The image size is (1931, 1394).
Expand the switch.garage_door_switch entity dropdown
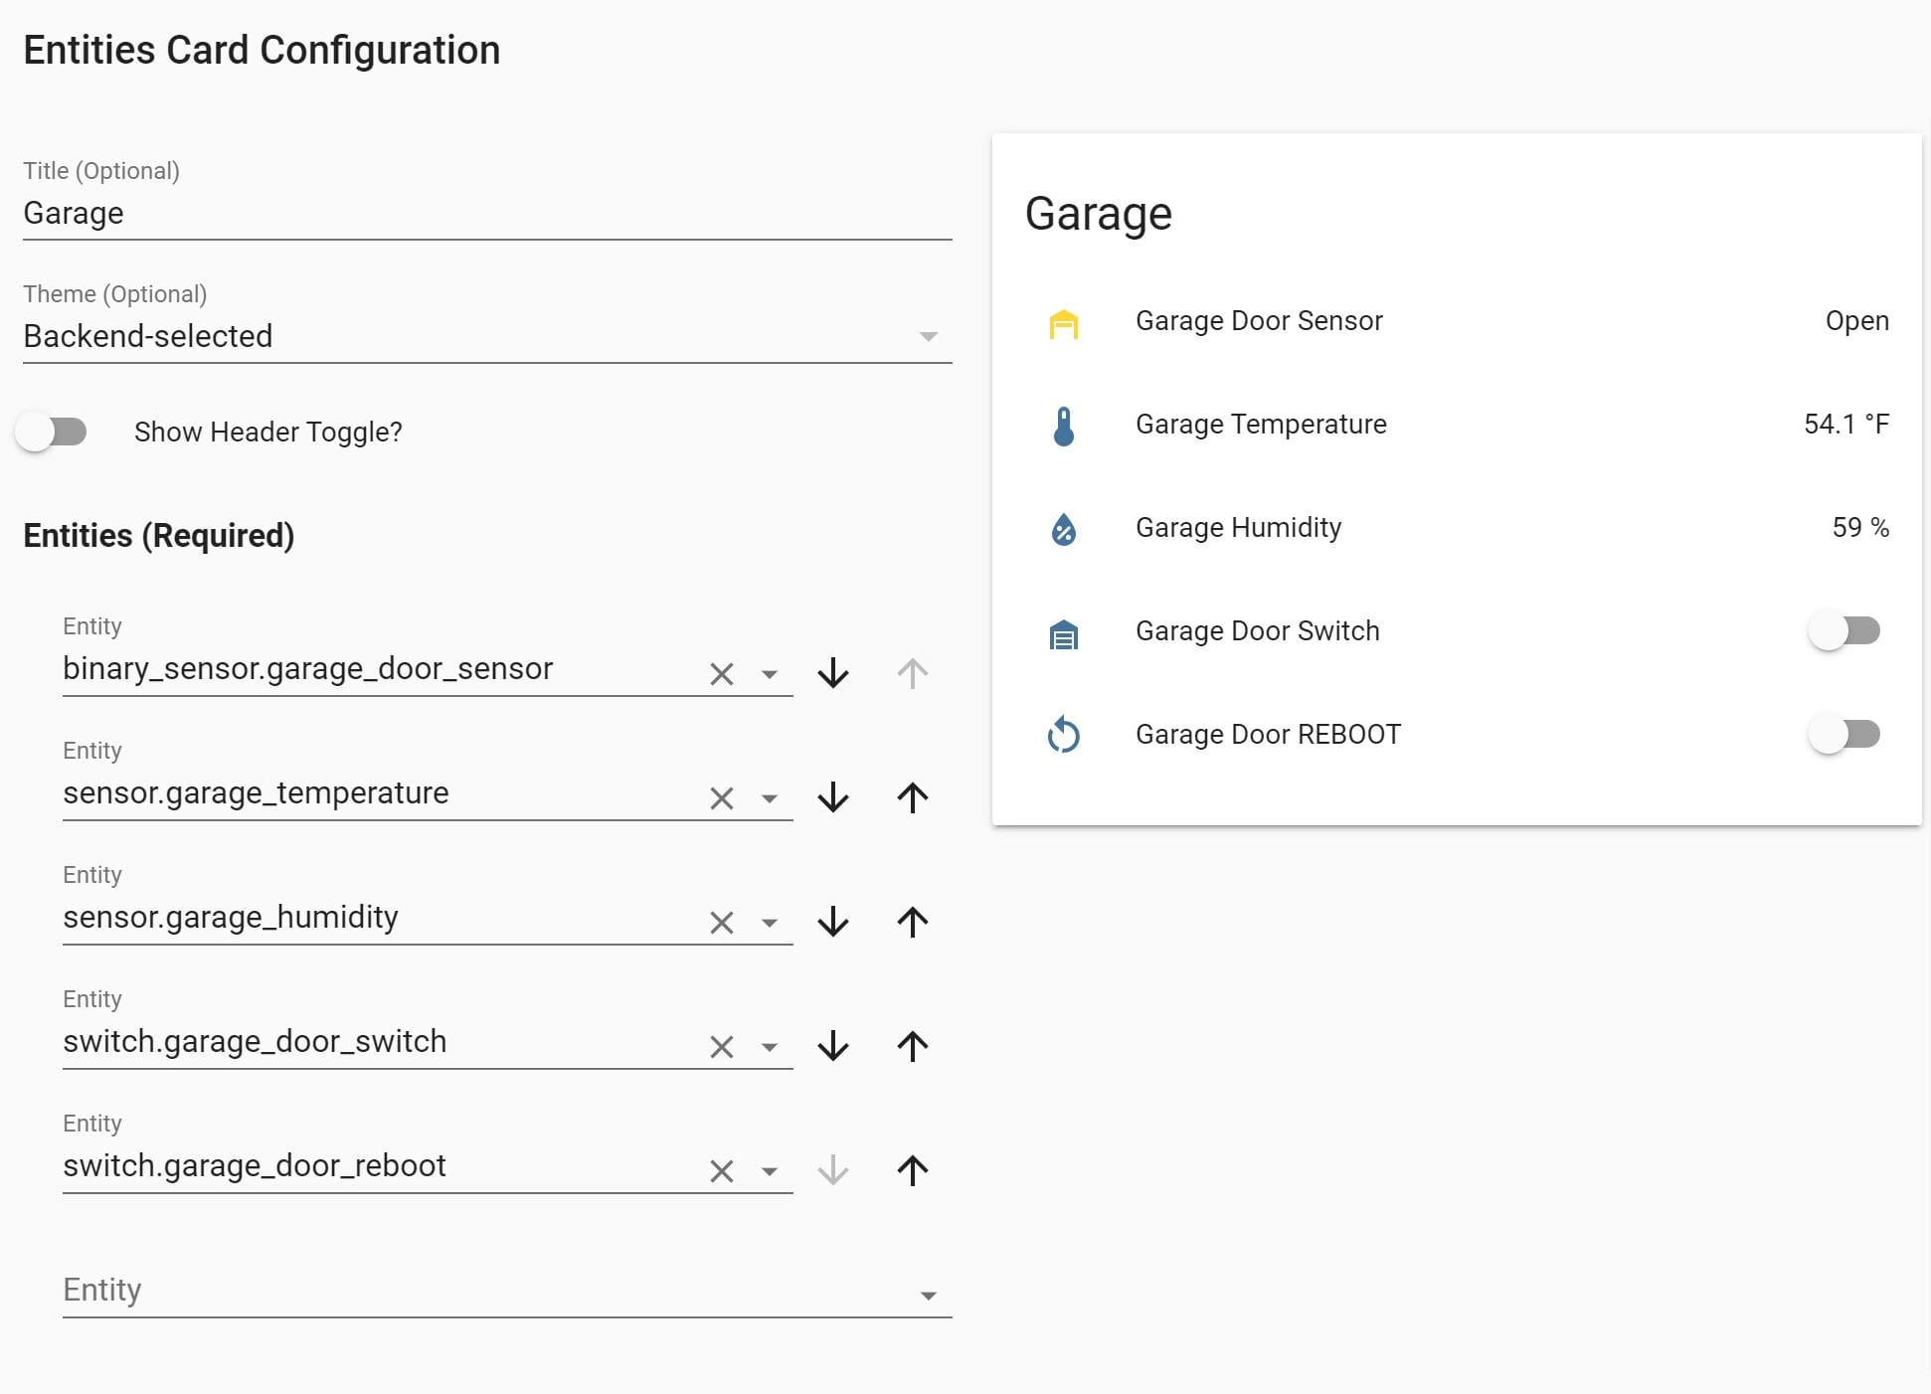pyautogui.click(x=769, y=1047)
